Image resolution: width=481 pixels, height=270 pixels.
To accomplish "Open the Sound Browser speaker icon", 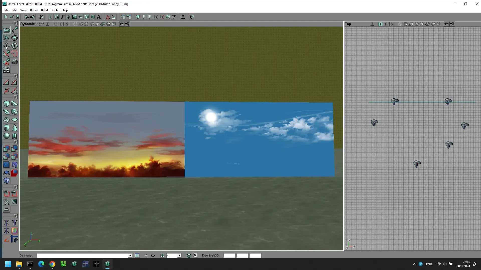I will (x=69, y=17).
